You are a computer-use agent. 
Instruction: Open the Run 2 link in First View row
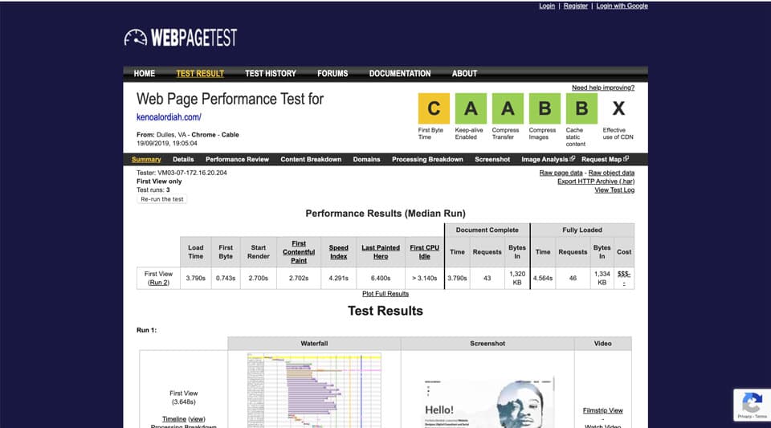click(158, 283)
